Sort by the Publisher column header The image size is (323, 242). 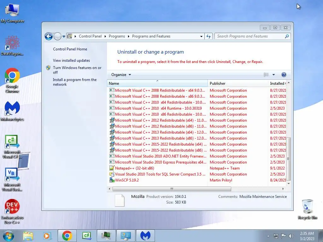tap(238, 83)
